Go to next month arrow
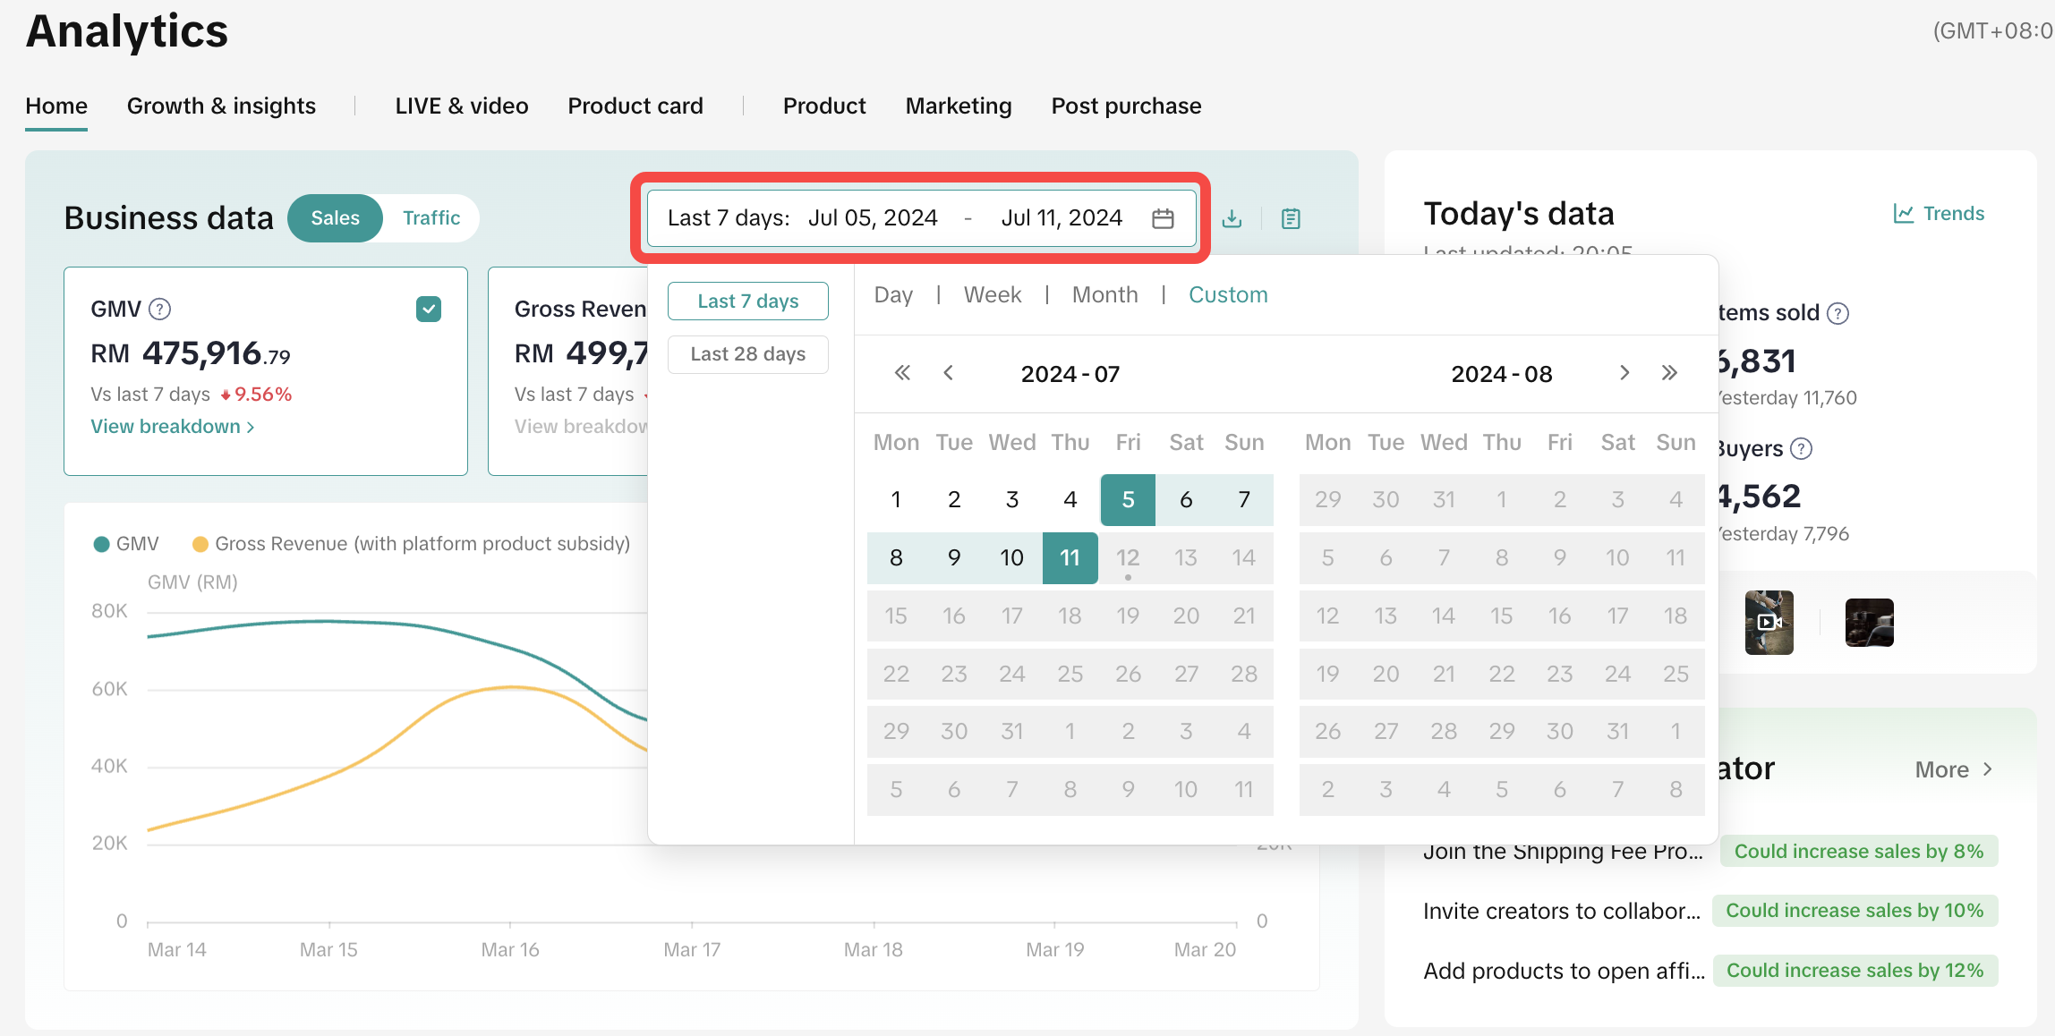2055x1036 pixels. coord(1624,373)
